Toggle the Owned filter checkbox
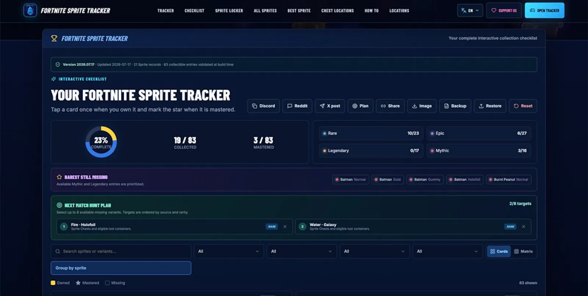 [53, 283]
